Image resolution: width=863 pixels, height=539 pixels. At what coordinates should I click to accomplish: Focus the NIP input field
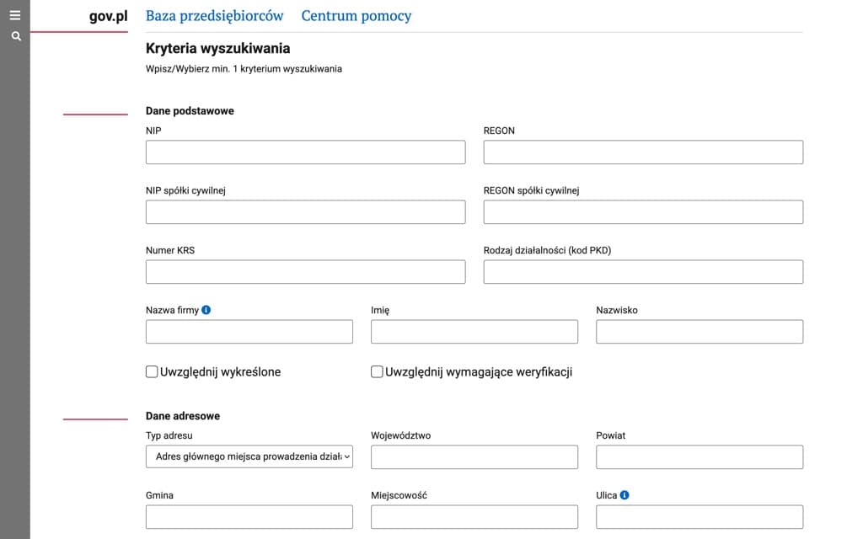point(305,152)
